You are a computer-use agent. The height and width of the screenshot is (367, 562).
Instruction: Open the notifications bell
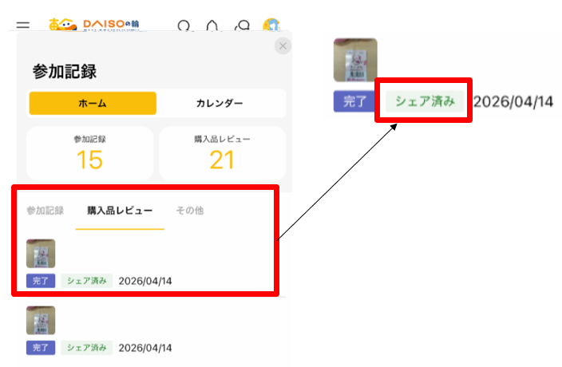(212, 27)
